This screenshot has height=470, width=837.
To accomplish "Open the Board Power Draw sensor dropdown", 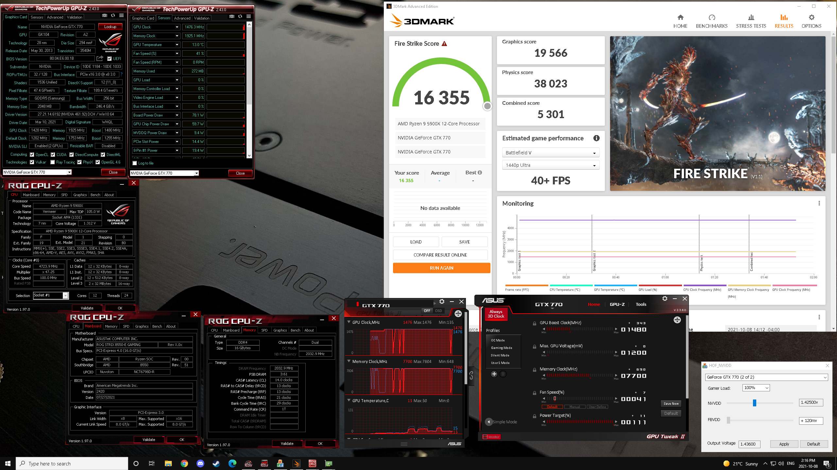I will click(177, 115).
